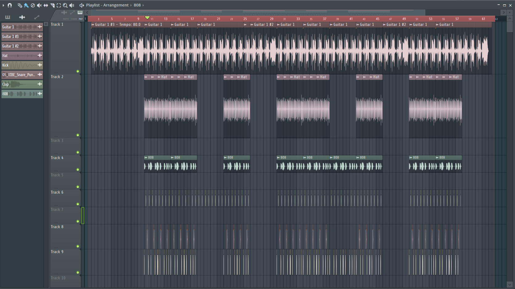Select the Slip tool
This screenshot has height=289, width=515.
click(x=46, y=5)
